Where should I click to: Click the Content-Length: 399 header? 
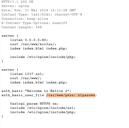(22, 27)
